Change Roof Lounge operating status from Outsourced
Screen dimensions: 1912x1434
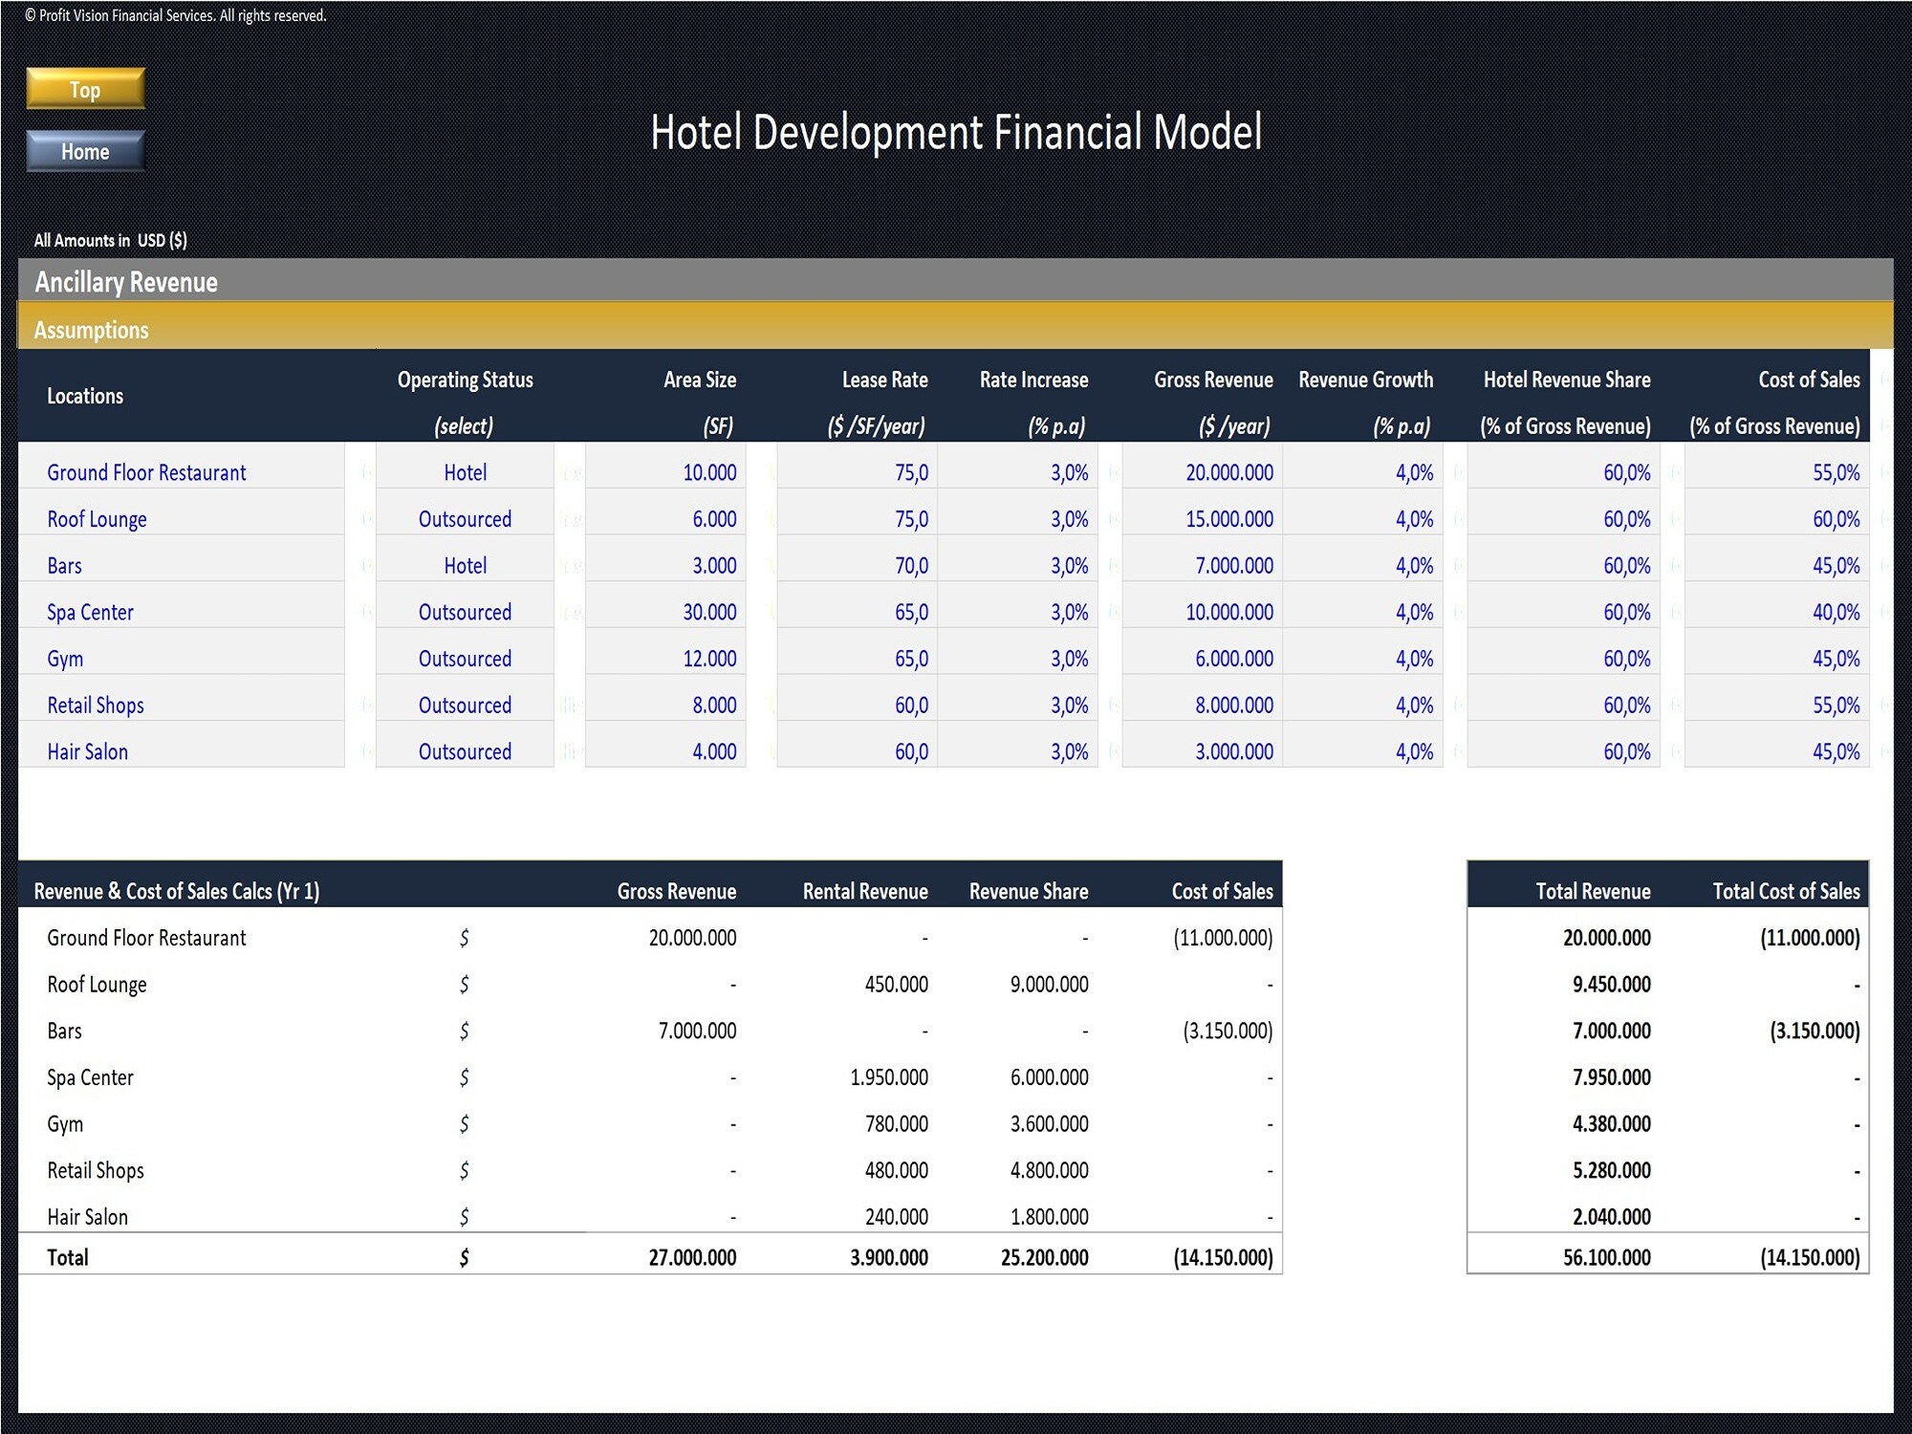point(465,519)
